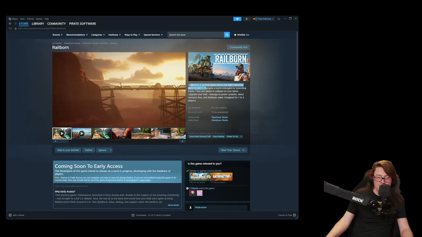Click the store URL address bar
The image size is (422, 237).
point(42,28)
